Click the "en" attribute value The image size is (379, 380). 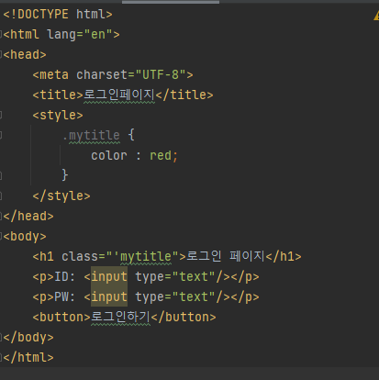(x=98, y=35)
